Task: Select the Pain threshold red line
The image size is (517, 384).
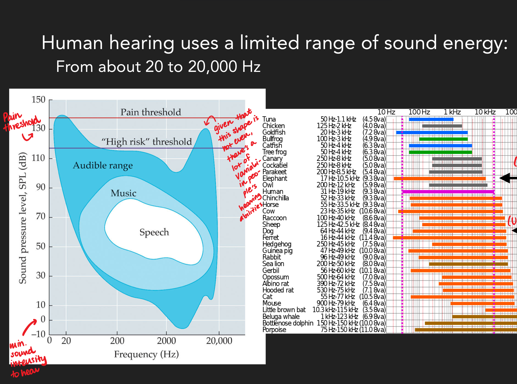Action: coord(129,118)
